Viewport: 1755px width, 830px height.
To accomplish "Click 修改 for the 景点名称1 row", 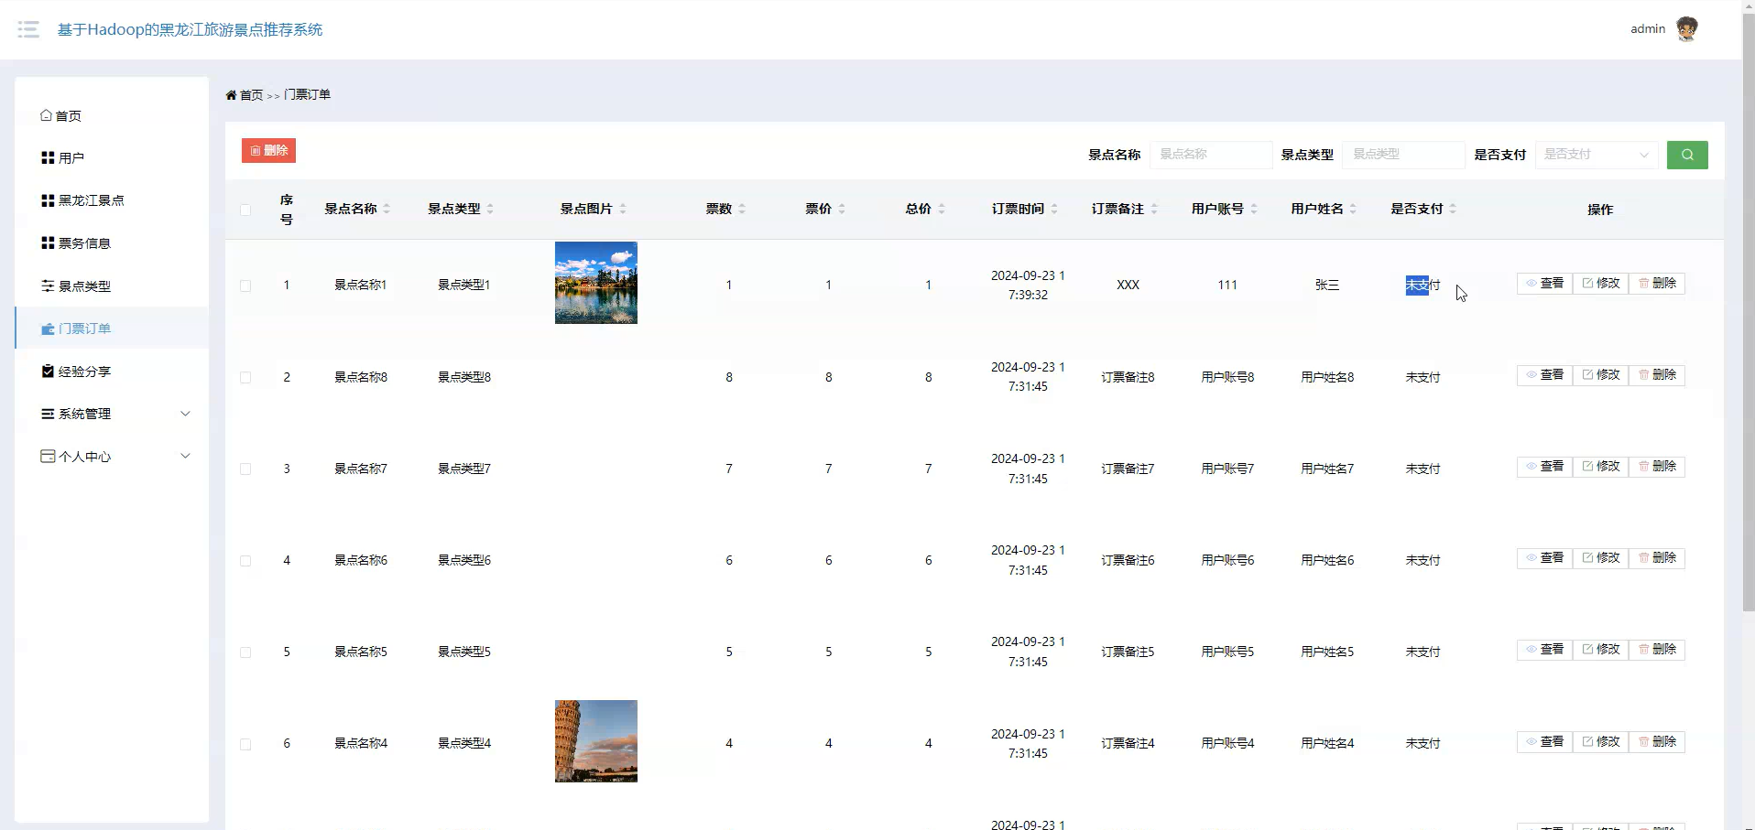I will point(1601,284).
